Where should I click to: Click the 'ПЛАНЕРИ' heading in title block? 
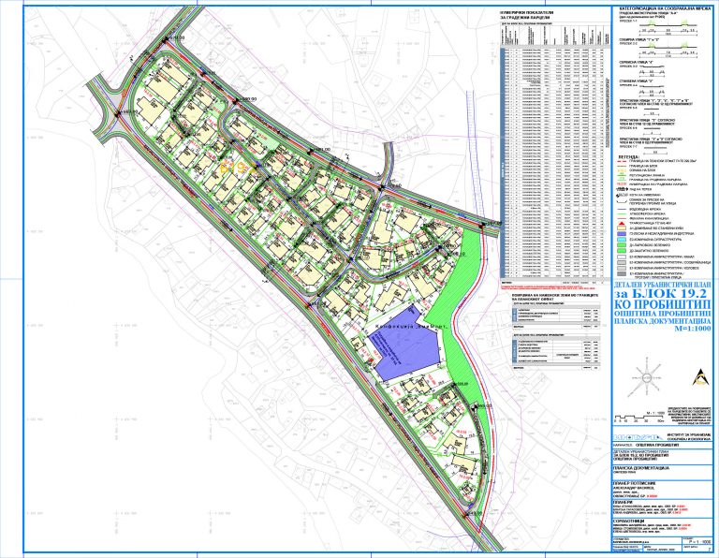(x=623, y=502)
